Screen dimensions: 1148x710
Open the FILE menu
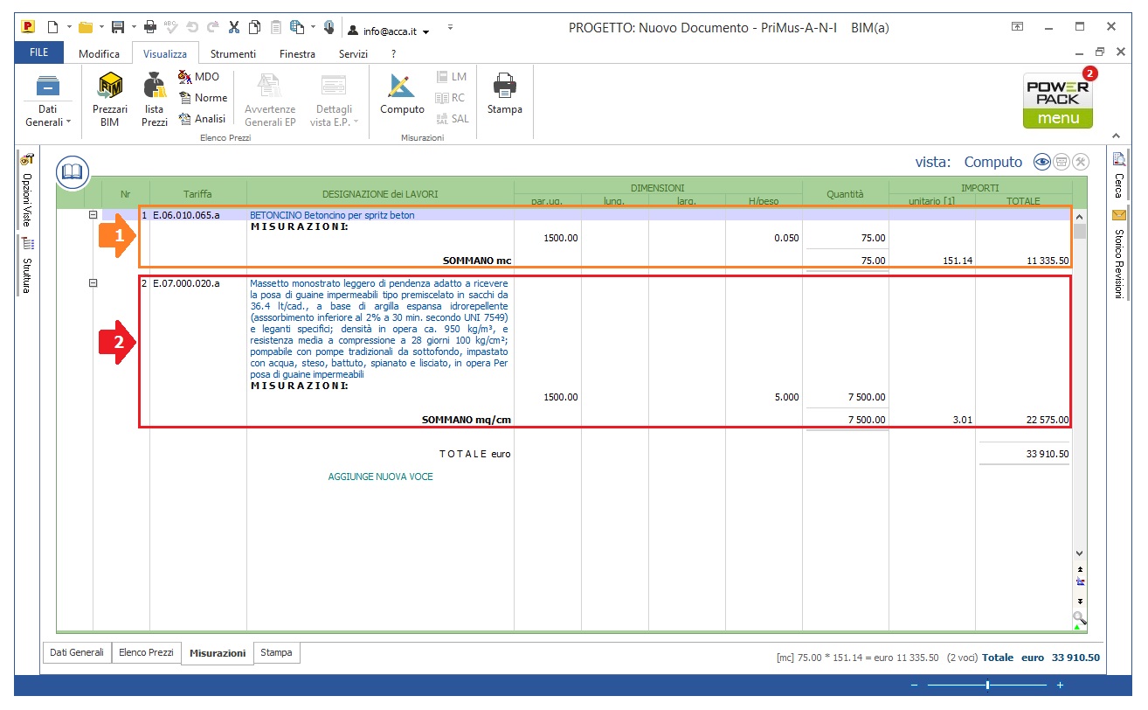(x=38, y=53)
